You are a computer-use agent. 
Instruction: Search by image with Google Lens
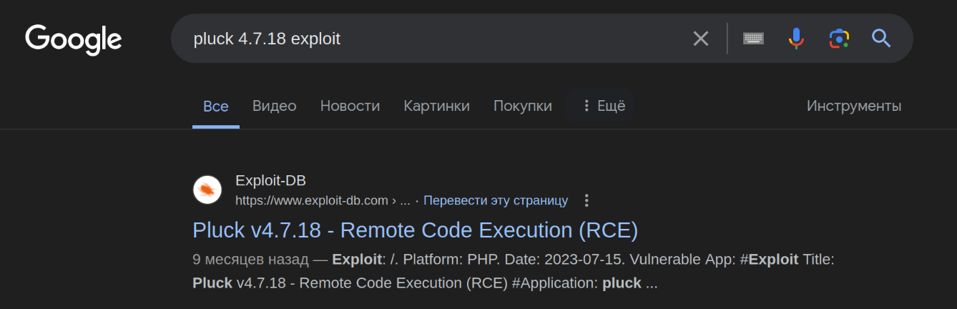(x=839, y=39)
